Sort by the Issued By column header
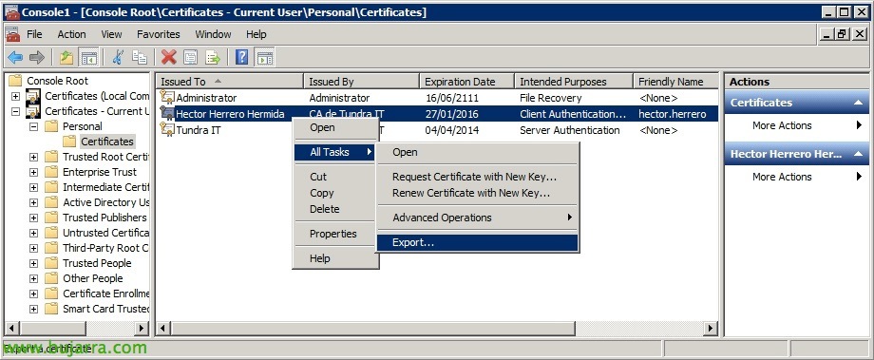The image size is (874, 360). point(362,82)
